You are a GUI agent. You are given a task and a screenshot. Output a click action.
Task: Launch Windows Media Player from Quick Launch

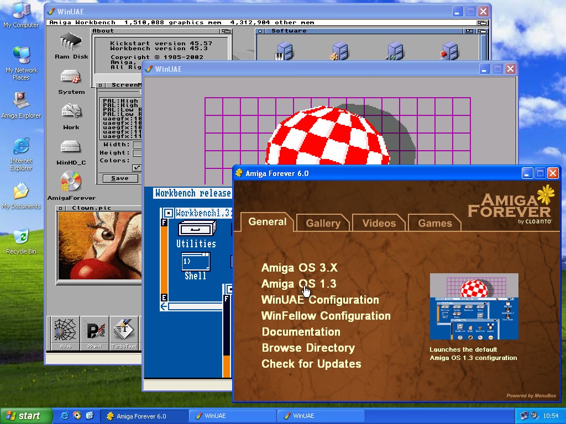pos(77,416)
